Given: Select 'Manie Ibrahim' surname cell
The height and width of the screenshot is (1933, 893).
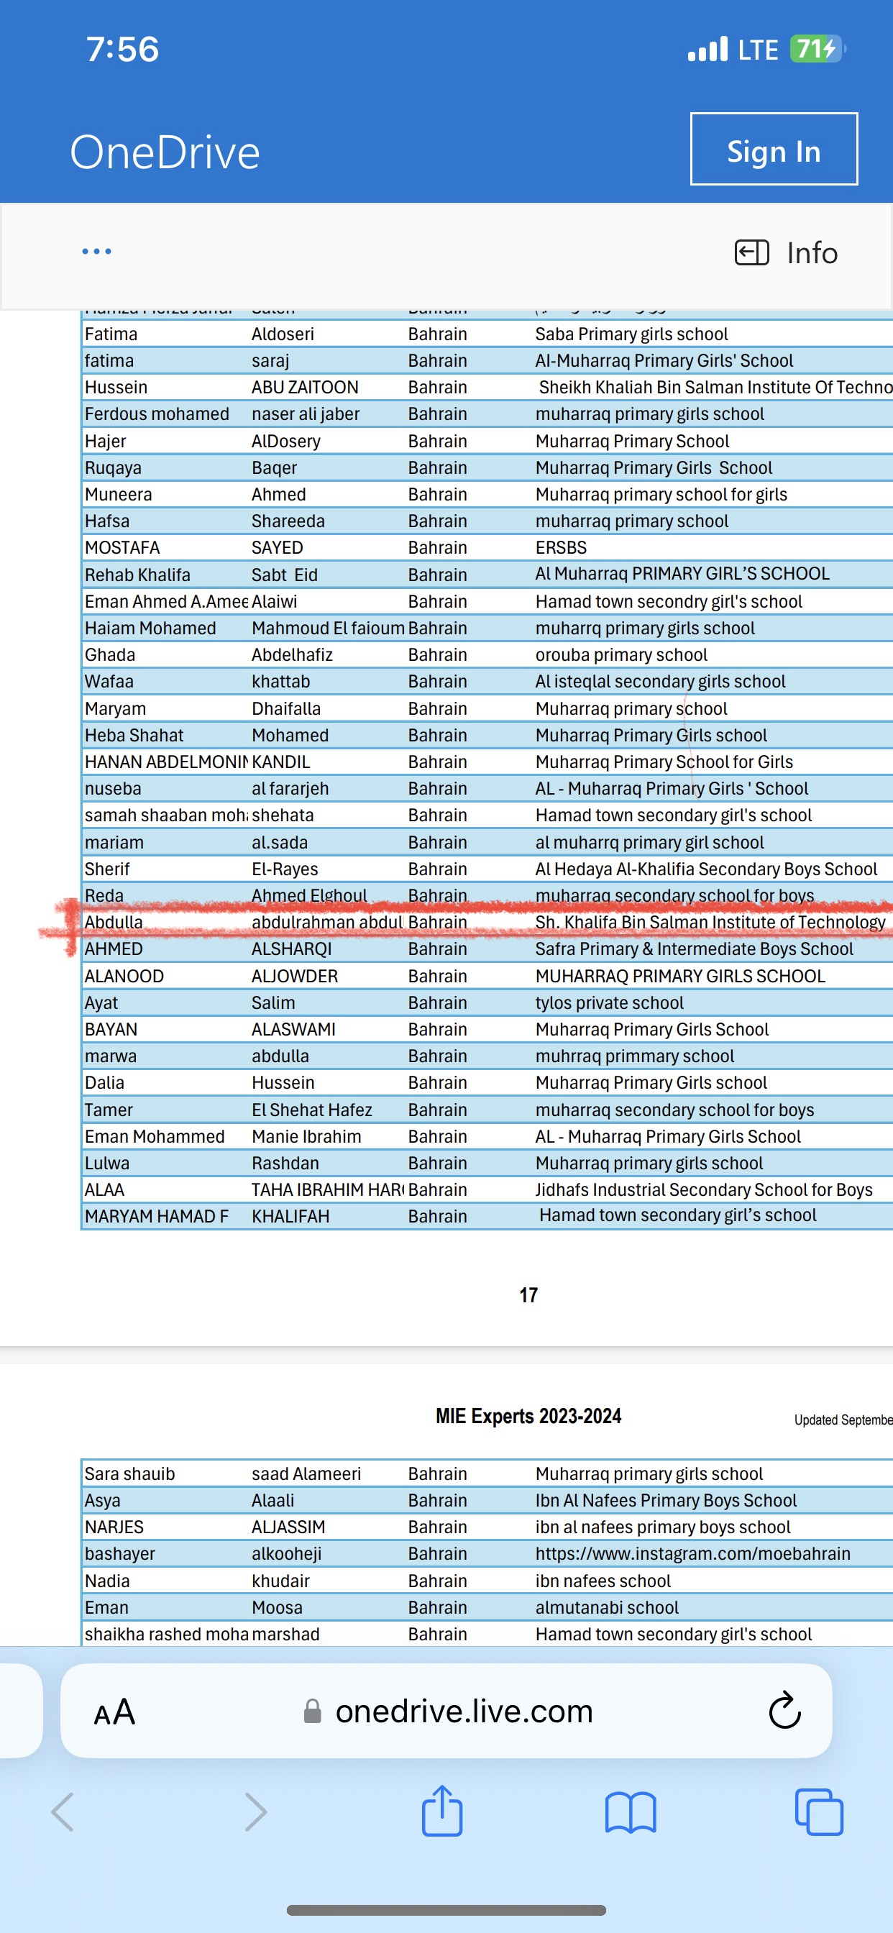Looking at the screenshot, I should [x=306, y=1137].
